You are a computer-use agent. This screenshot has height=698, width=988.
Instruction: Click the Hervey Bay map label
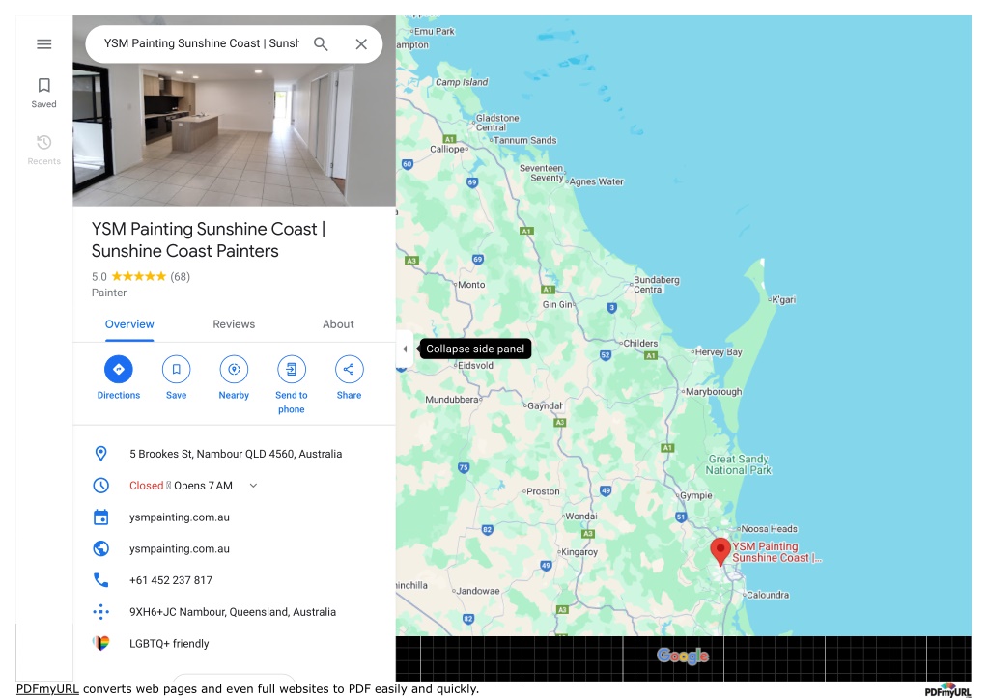719,352
